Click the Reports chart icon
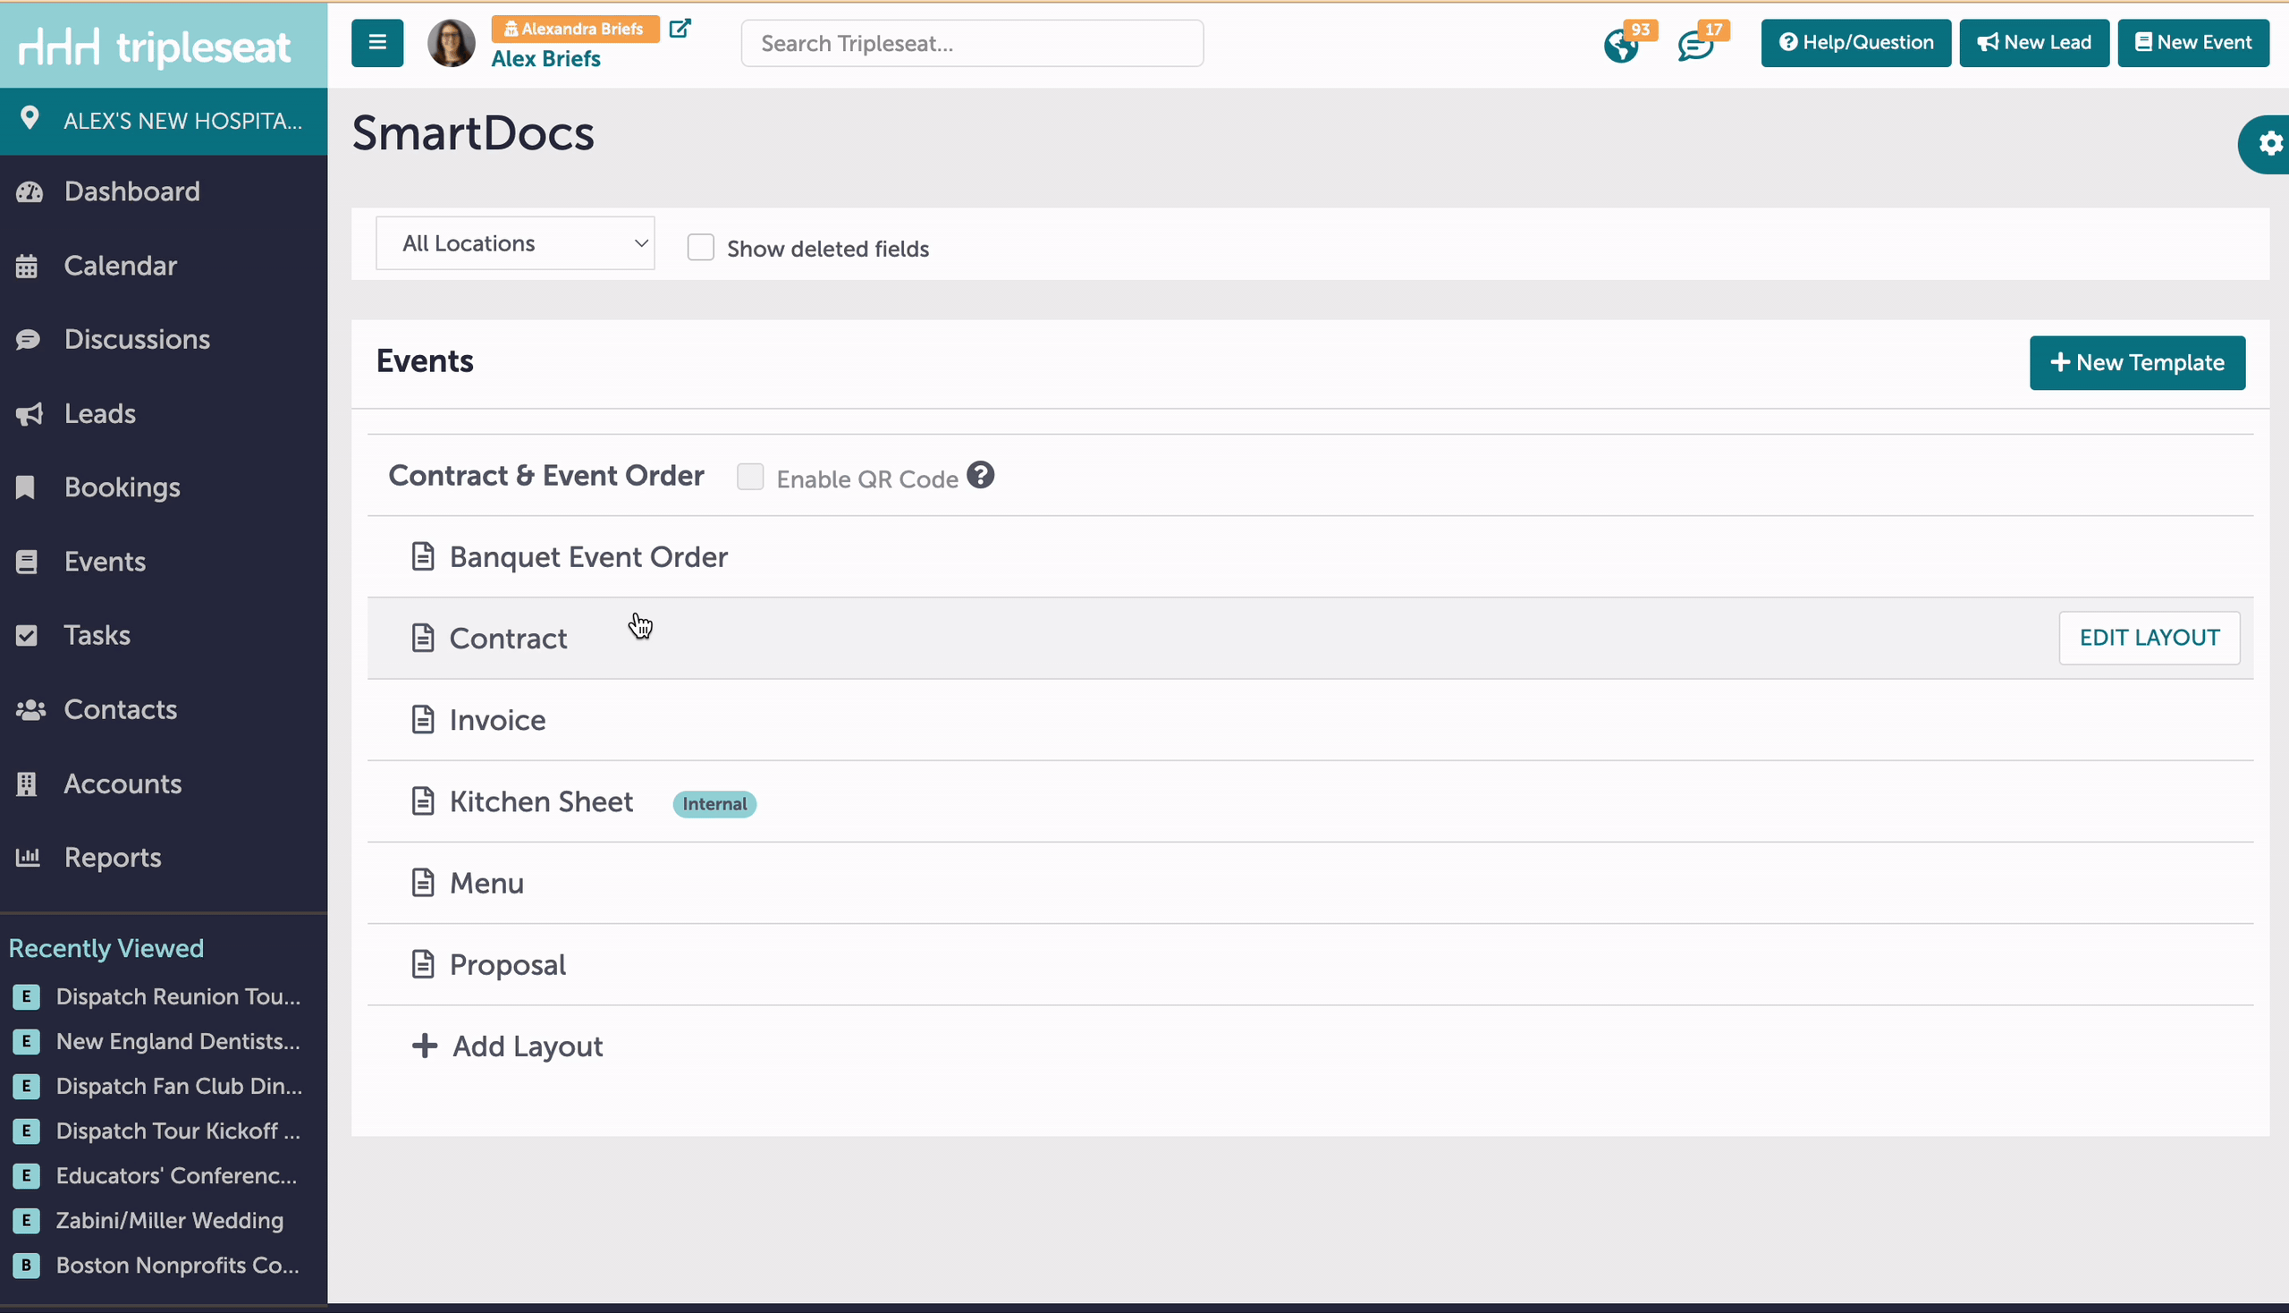2289x1313 pixels. [28, 858]
